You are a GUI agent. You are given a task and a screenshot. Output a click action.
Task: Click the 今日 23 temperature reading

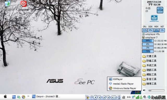(148, 10)
